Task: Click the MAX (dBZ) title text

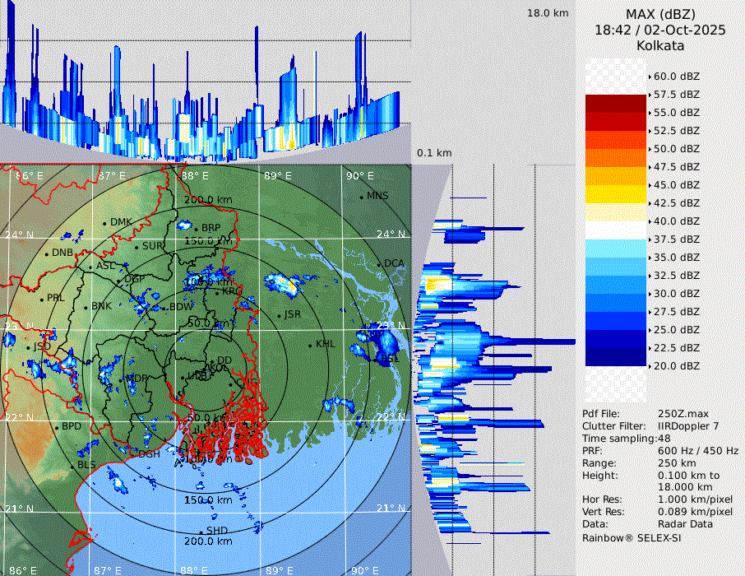Action: 660,14
